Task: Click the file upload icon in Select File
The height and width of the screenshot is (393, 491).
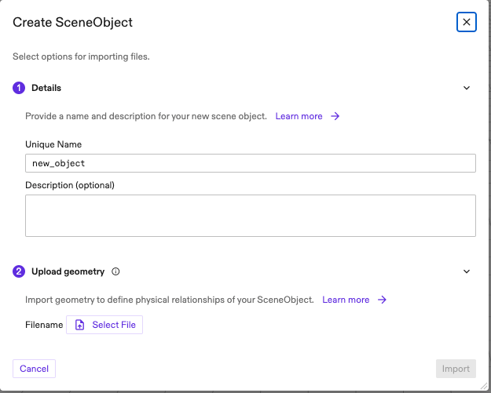Action: coord(80,325)
